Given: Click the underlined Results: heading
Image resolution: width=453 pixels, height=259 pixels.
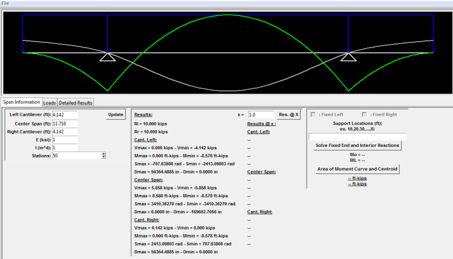Looking at the screenshot, I should (x=143, y=115).
